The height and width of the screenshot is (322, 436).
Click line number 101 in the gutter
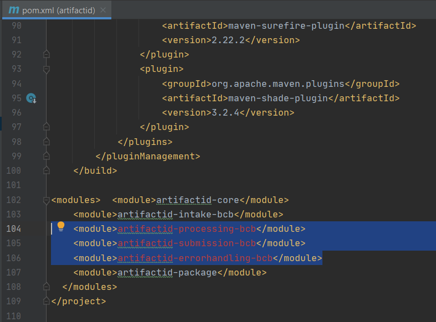point(14,185)
